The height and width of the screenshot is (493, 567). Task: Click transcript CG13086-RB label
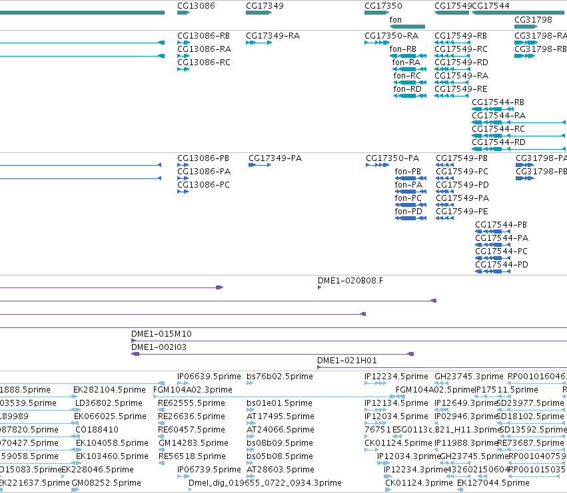[x=204, y=36]
